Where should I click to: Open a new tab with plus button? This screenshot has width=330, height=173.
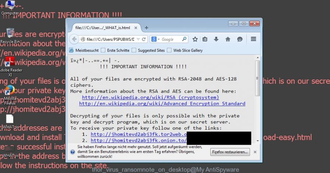coord(147,28)
